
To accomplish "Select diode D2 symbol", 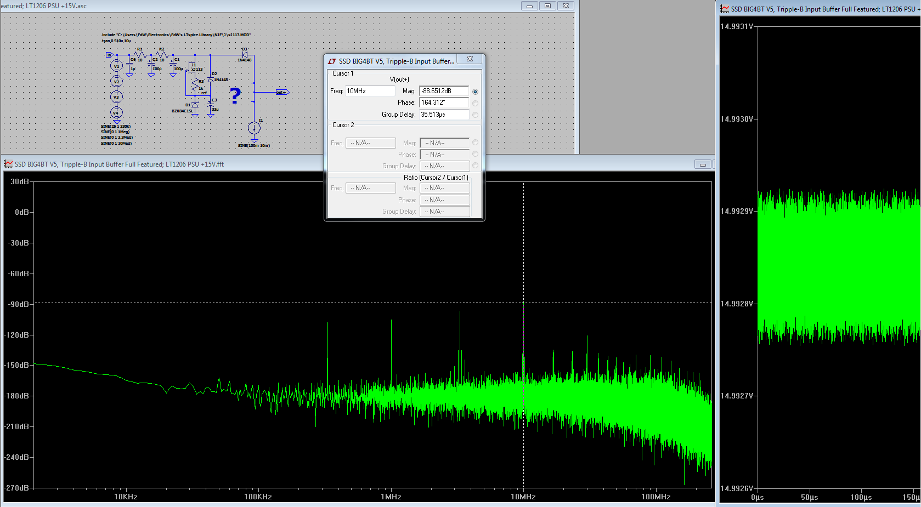I will click(x=211, y=80).
